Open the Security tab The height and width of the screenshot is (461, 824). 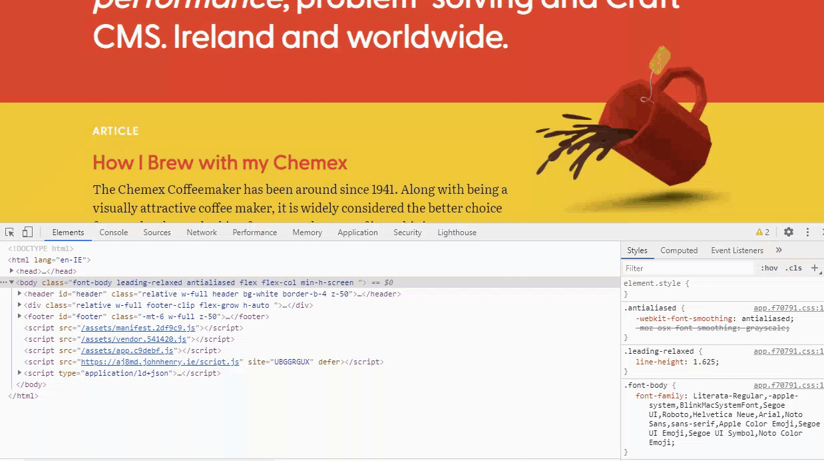click(407, 232)
